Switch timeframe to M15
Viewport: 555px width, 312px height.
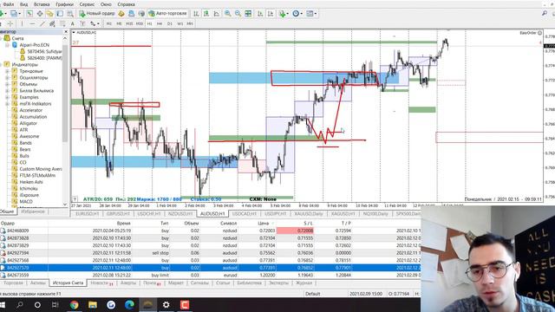pyautogui.click(x=129, y=23)
